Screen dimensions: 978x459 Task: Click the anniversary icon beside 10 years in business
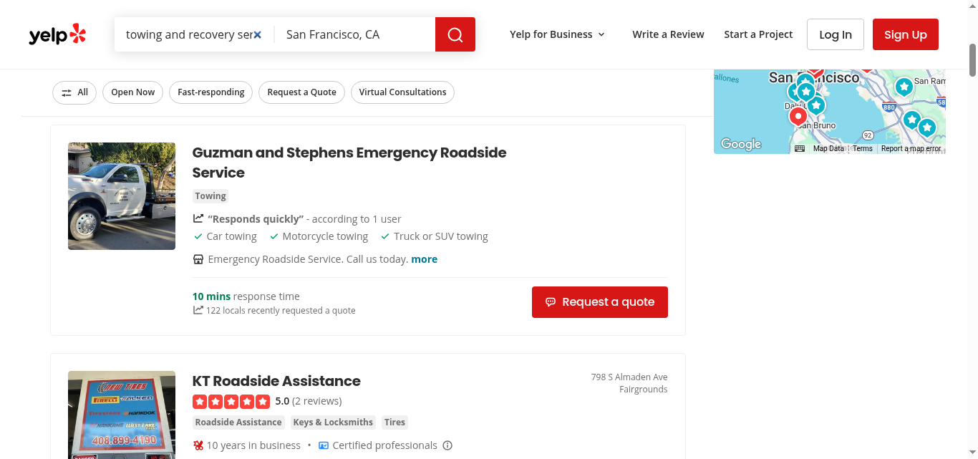pos(198,445)
